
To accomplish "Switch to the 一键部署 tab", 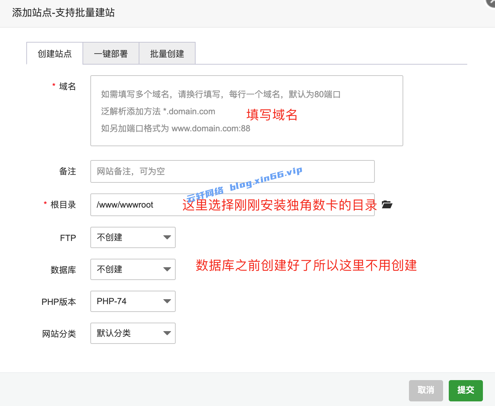I will pyautogui.click(x=111, y=54).
